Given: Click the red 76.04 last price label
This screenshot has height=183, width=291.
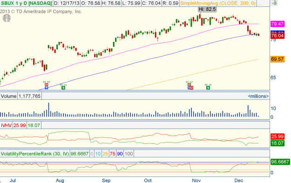Looking at the screenshot, I should pos(277,36).
